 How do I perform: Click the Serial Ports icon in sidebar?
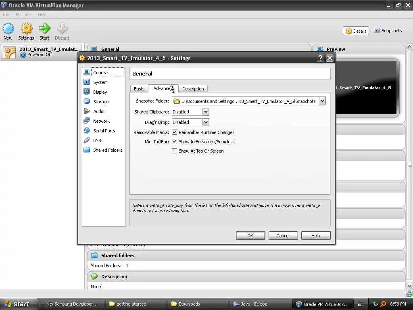click(87, 130)
